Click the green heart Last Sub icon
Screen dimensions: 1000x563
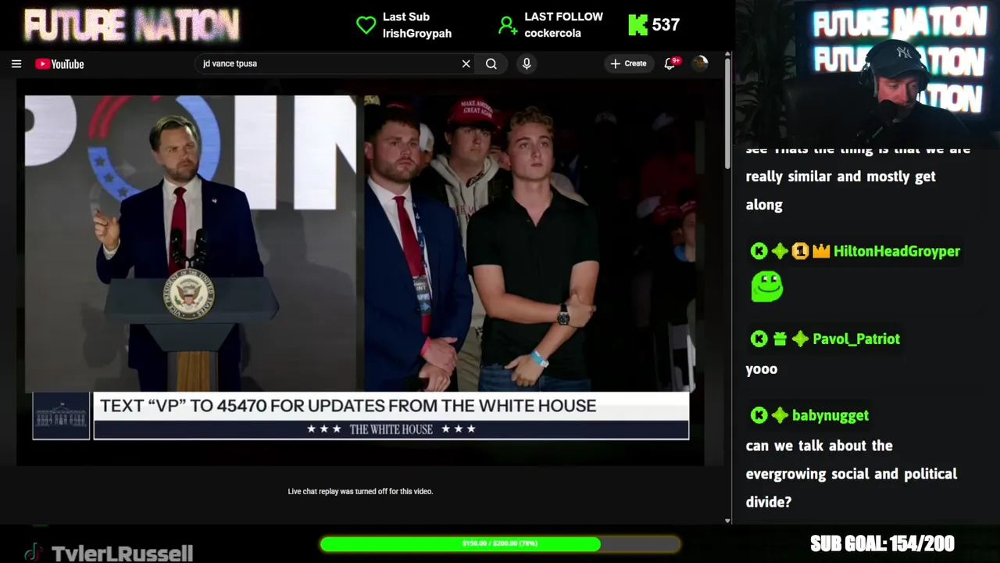366,25
